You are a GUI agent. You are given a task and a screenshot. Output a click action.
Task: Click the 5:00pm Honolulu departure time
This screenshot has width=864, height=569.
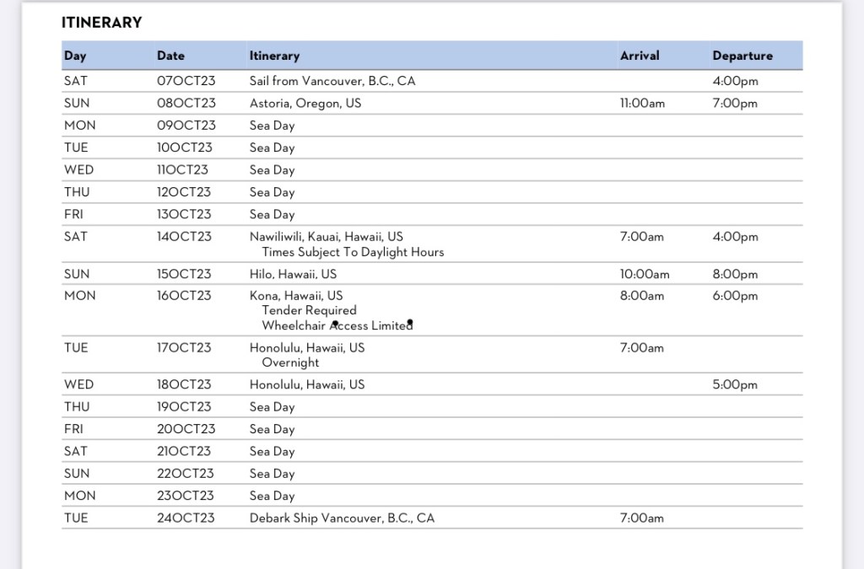coord(735,385)
